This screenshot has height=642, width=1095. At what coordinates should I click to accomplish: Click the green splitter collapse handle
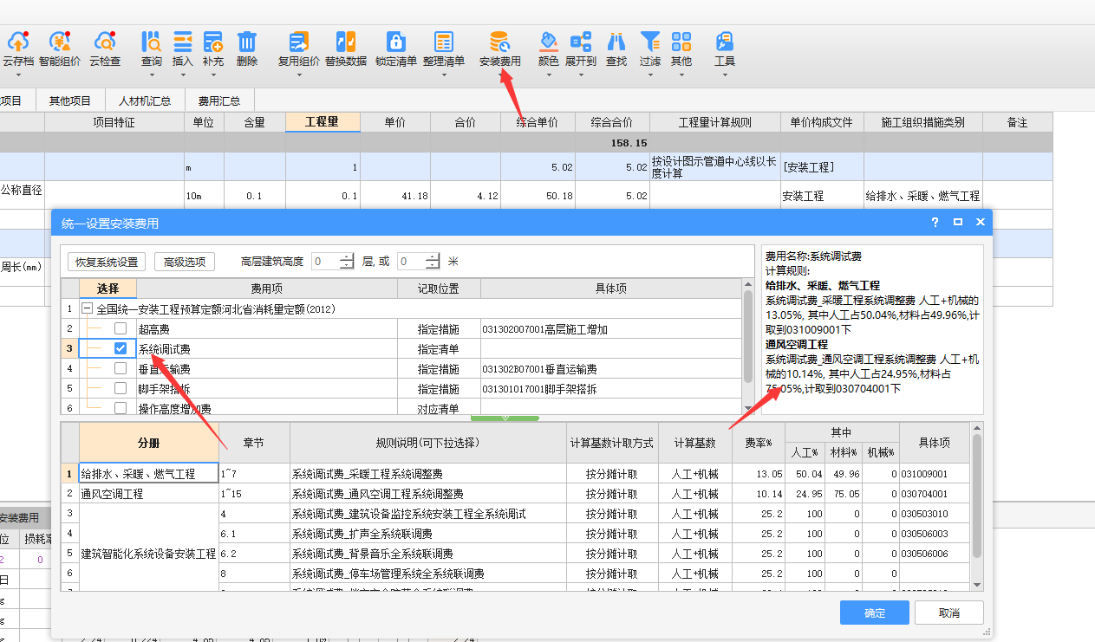coord(505,418)
